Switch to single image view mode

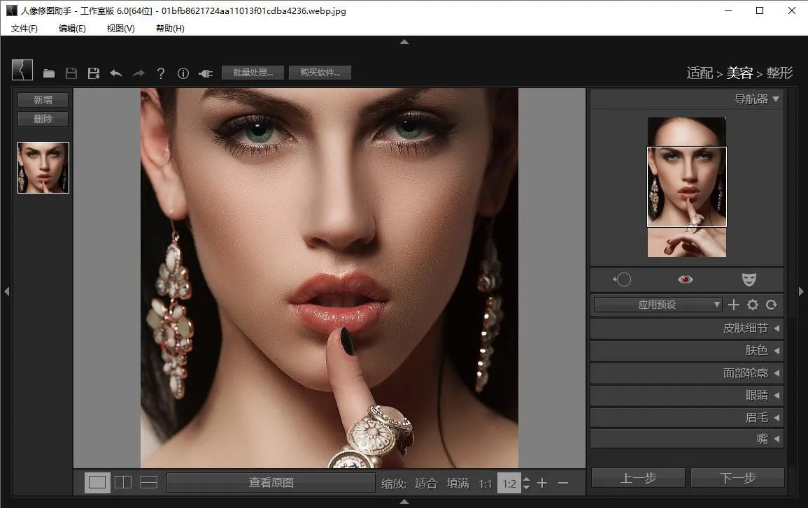(97, 482)
